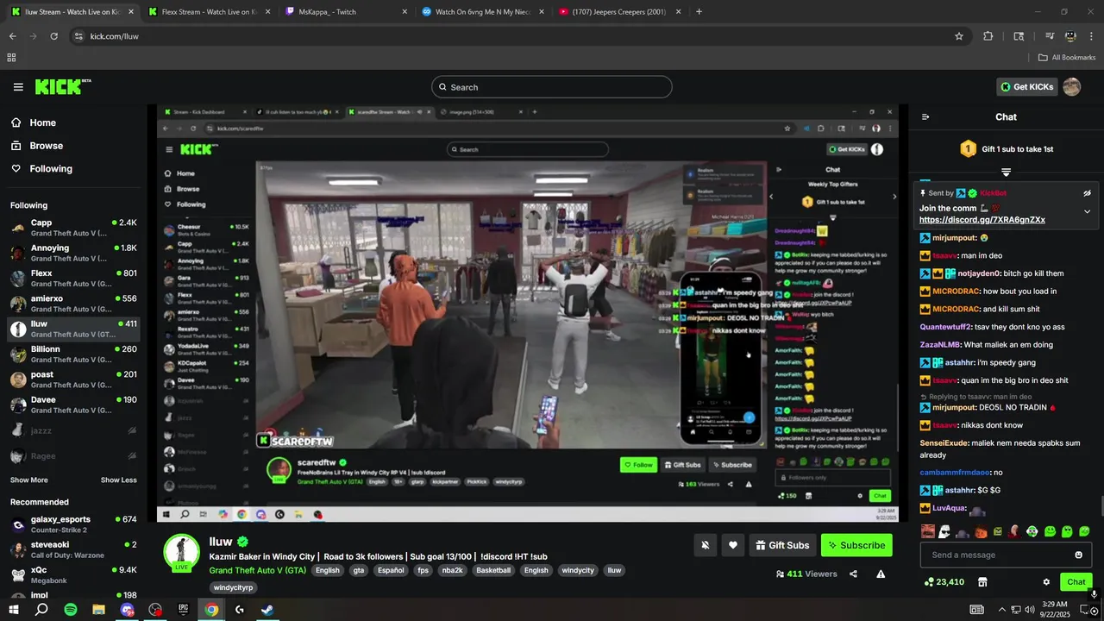
Task: Click Grand Theft Auto V (GTA) category link
Action: (258, 570)
